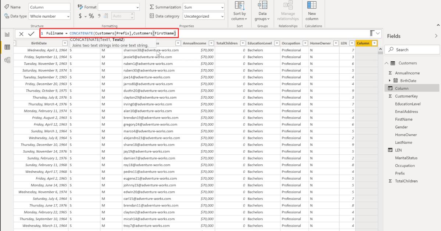The image size is (441, 231).
Task: Select the EmailAddress field
Action: click(406, 111)
